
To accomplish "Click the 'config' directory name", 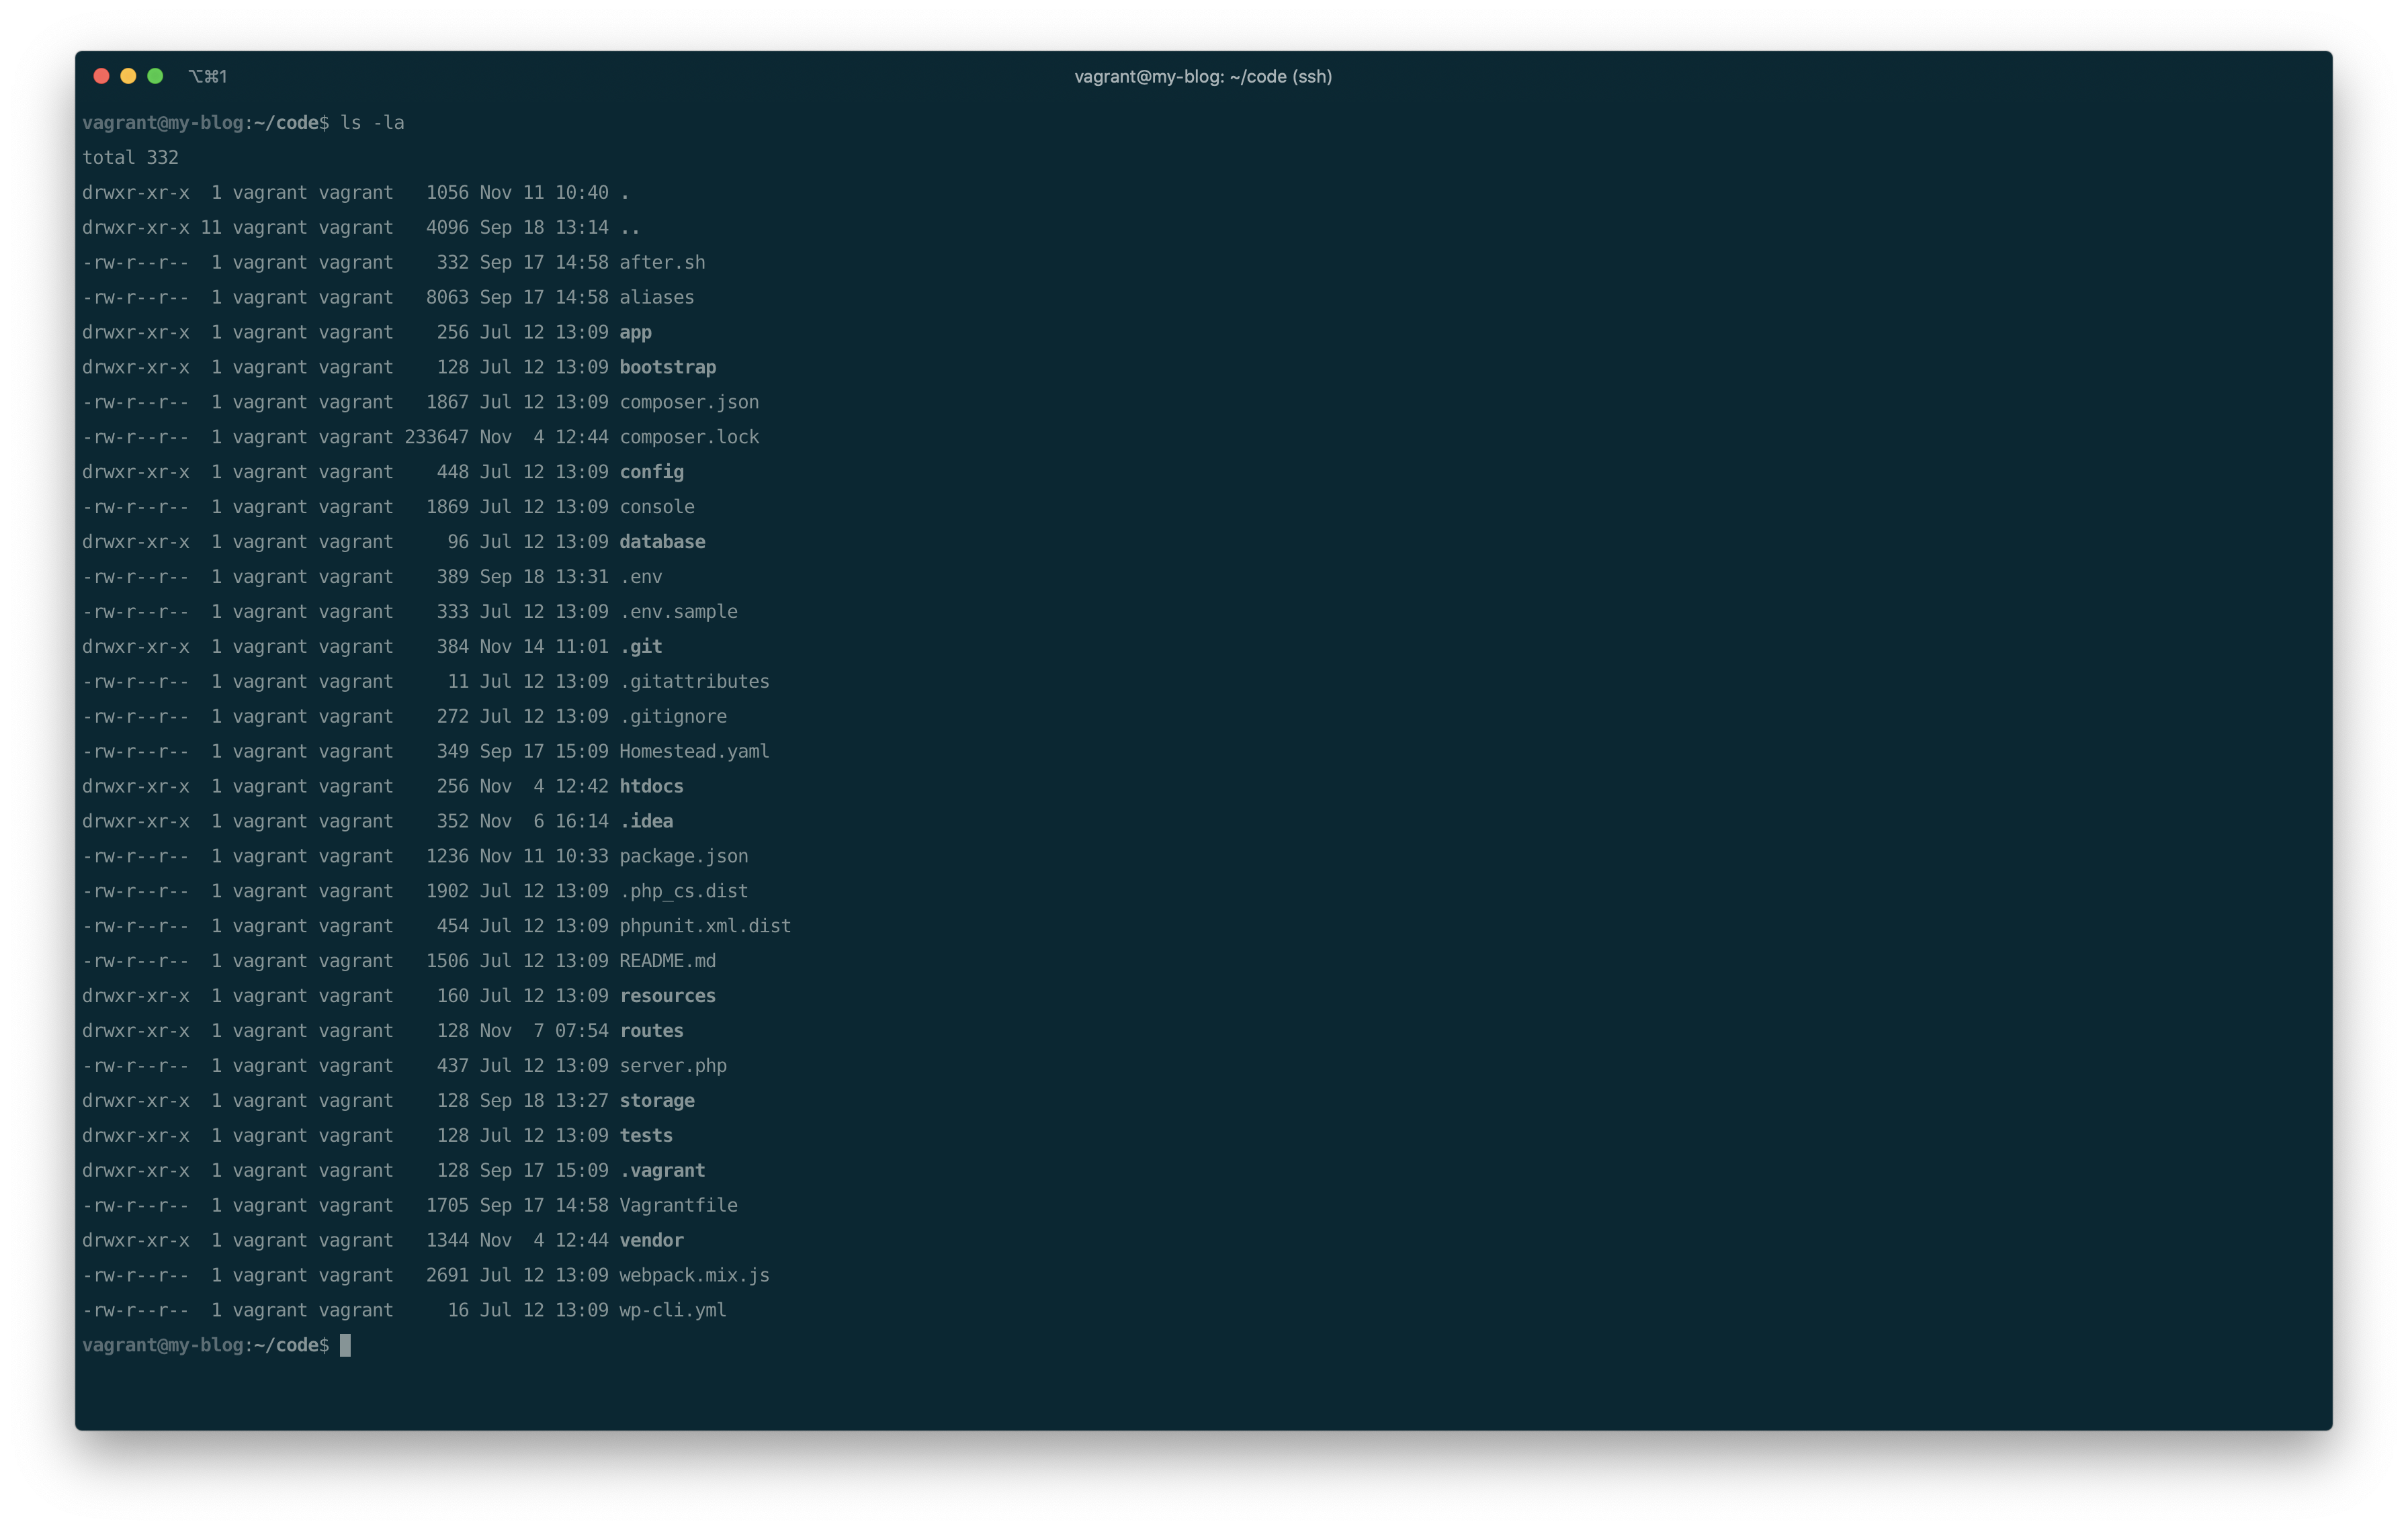I will coord(651,473).
